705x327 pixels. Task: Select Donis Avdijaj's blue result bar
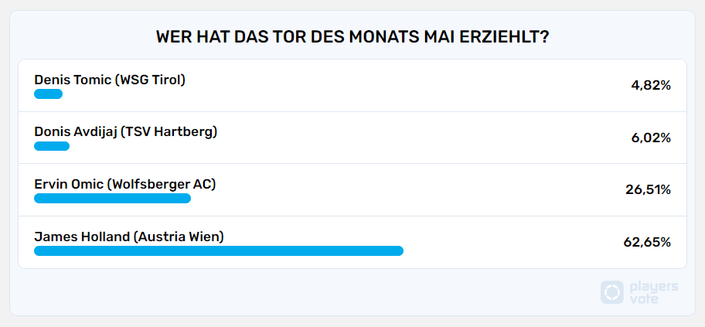(52, 146)
